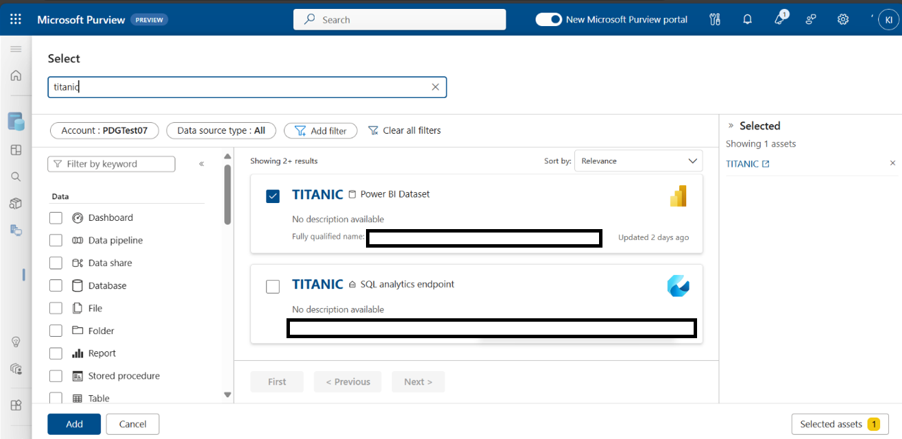Tick the File filter checkbox
This screenshot has height=439, width=902.
point(56,309)
